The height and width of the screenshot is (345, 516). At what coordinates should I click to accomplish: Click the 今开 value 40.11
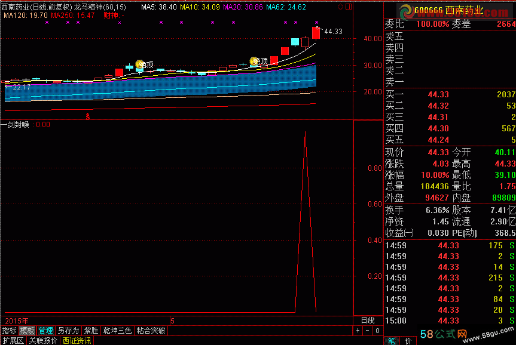pyautogui.click(x=505, y=152)
